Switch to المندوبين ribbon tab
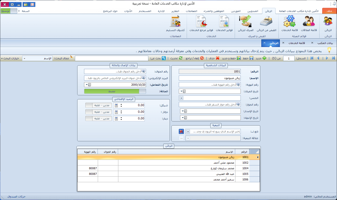The width and height of the screenshot is (337, 200). [x=252, y=11]
